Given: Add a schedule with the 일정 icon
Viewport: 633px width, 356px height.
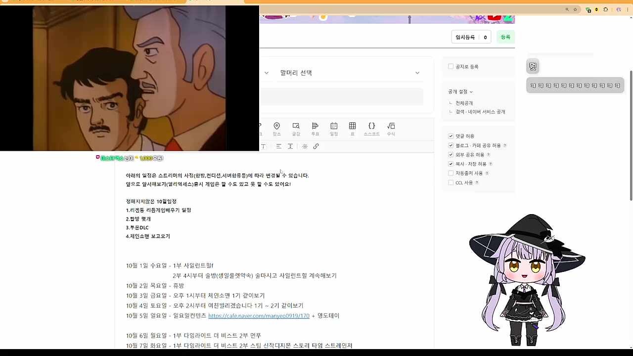Looking at the screenshot, I should pyautogui.click(x=334, y=129).
